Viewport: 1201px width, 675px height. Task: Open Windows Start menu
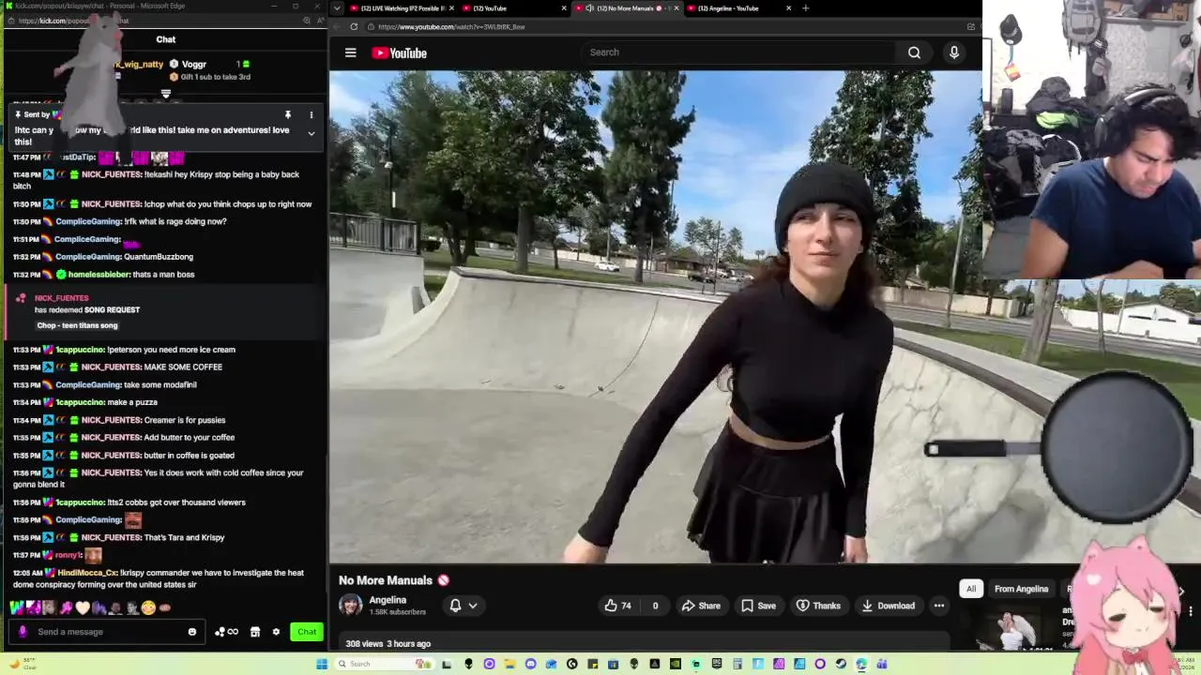point(322,664)
